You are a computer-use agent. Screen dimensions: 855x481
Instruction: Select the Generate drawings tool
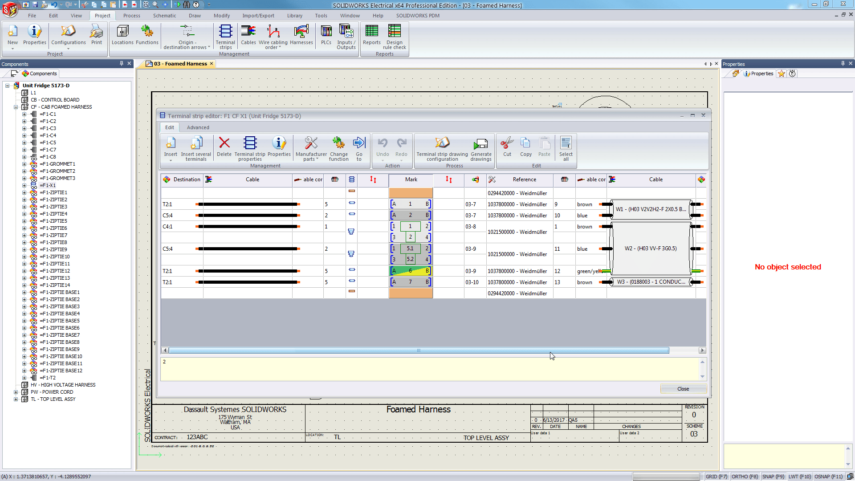481,147
